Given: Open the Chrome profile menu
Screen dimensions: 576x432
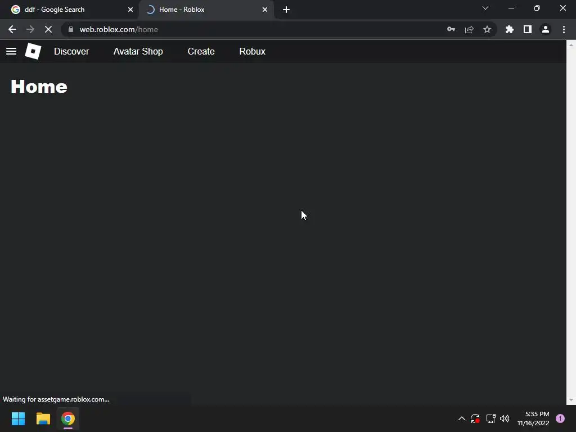Looking at the screenshot, I should click(x=546, y=29).
